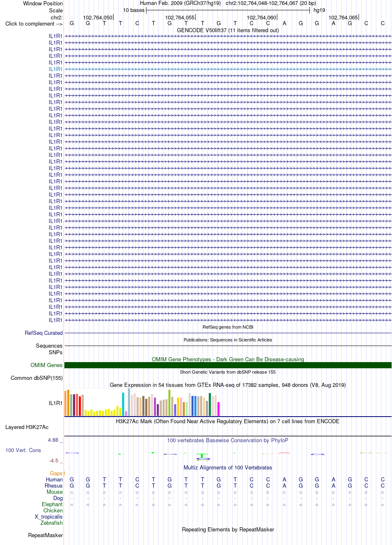
Task: Click the dark green bar in GTEx chart
Action: (210, 405)
